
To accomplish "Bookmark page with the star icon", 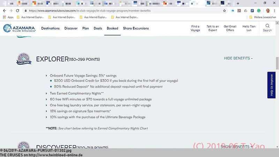I will pos(224,11).
